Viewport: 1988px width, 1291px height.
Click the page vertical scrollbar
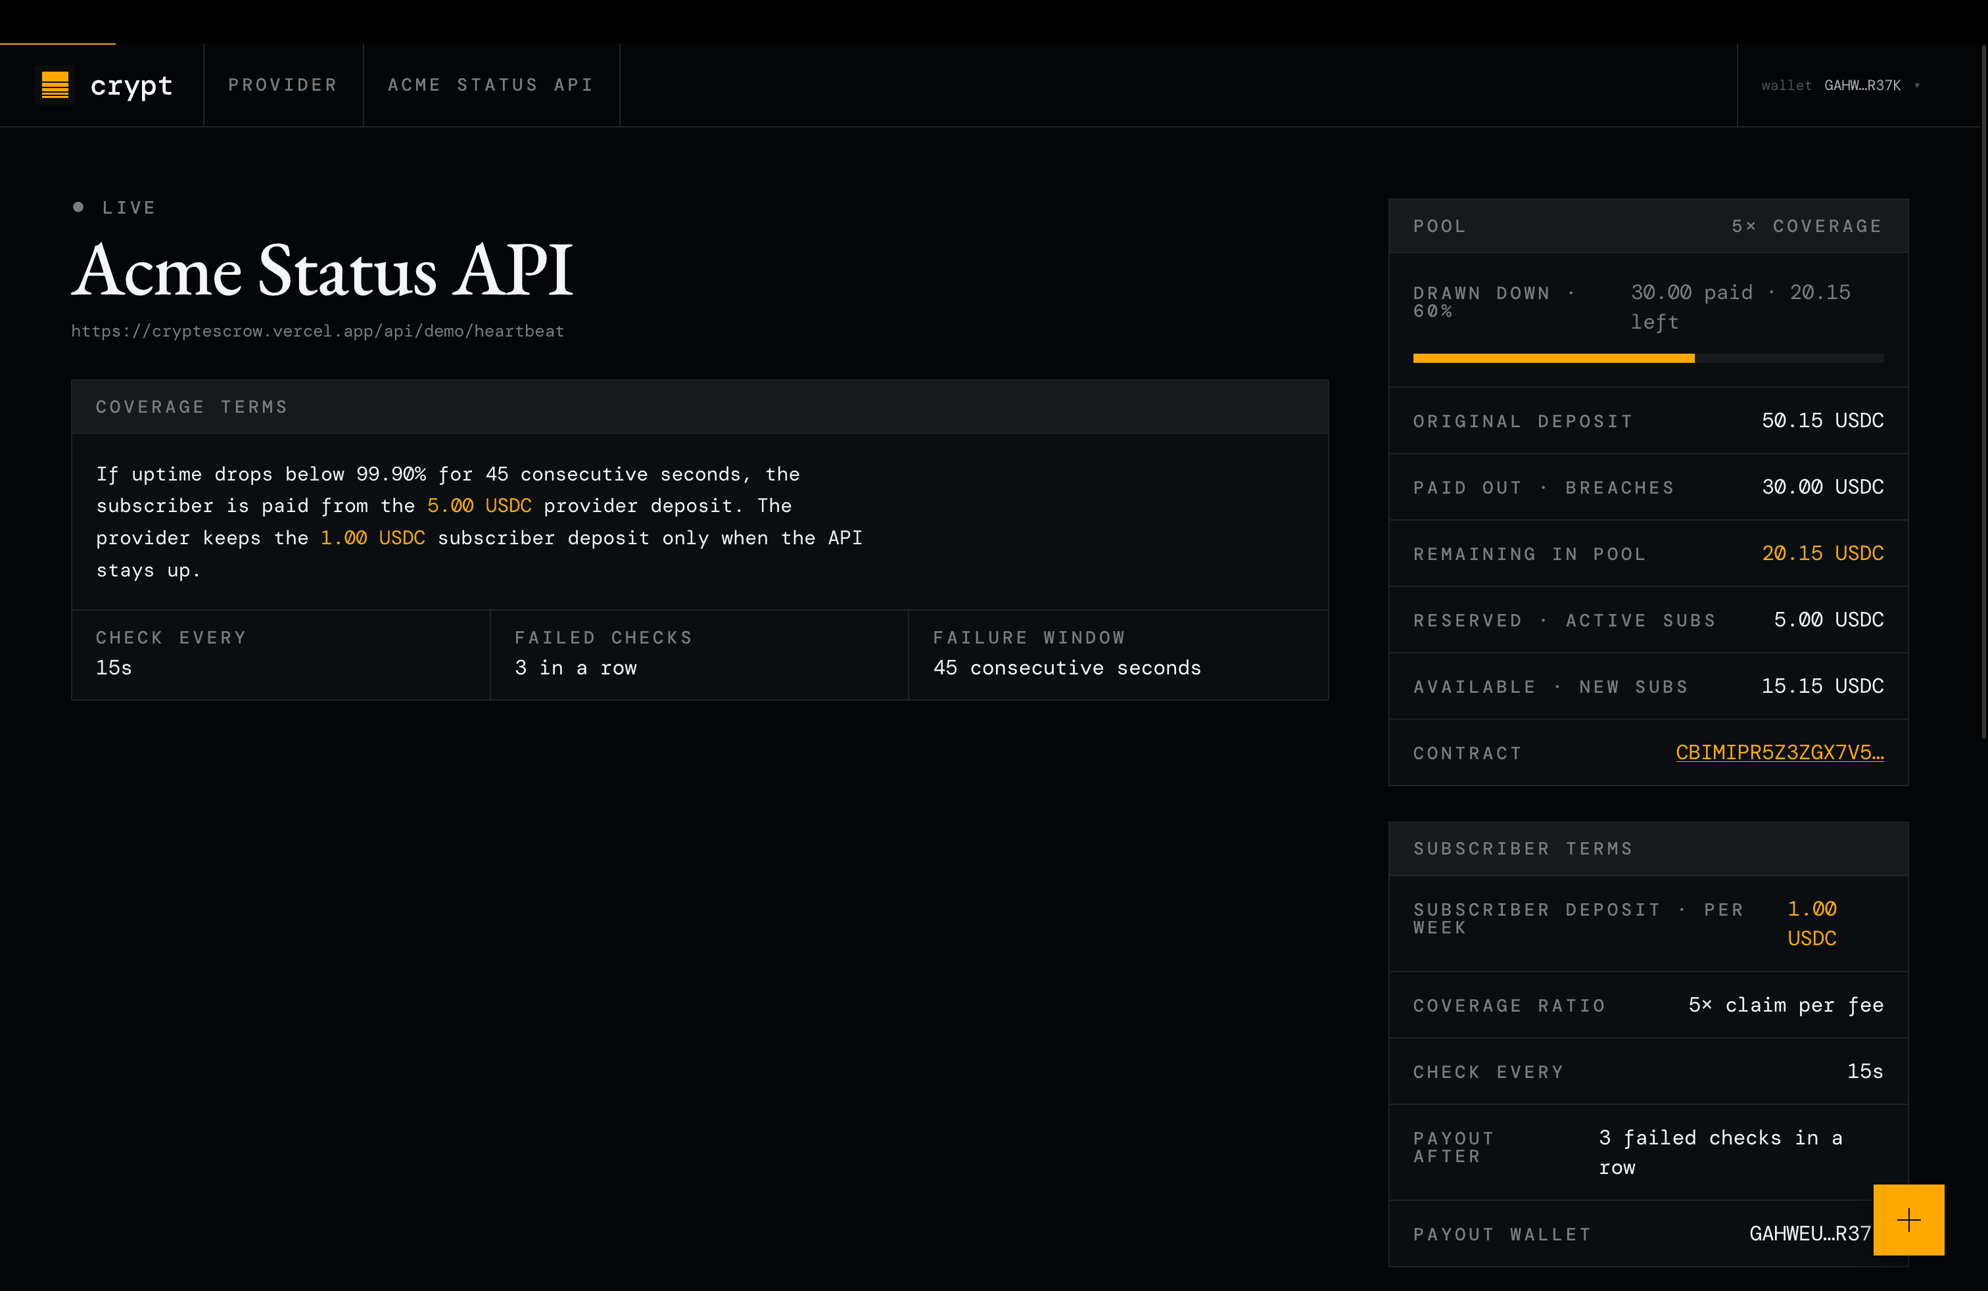click(x=1983, y=392)
